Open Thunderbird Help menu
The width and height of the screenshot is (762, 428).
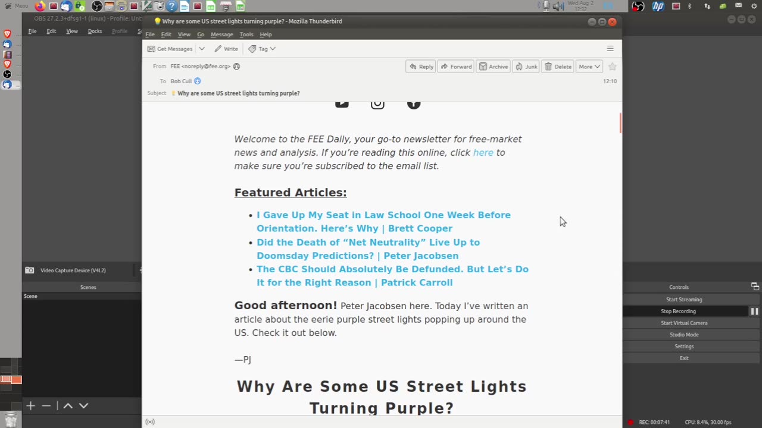coord(266,34)
